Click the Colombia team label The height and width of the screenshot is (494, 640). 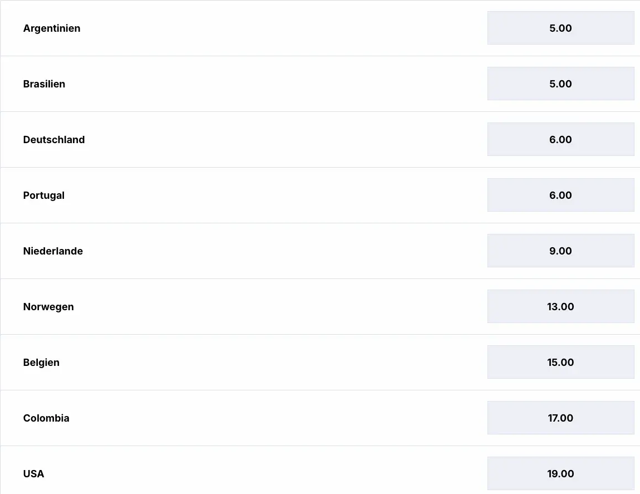pos(46,418)
